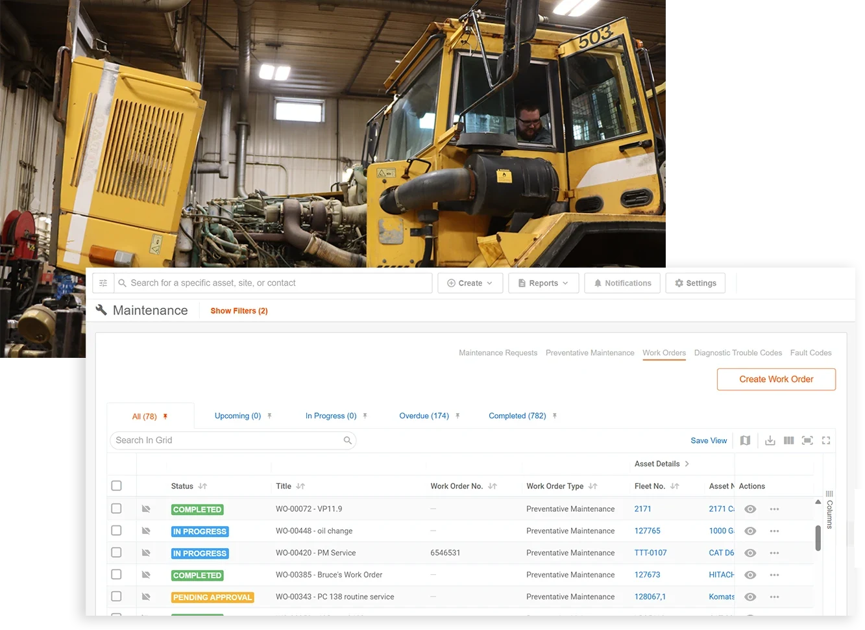Click the download/export grid icon

point(770,440)
